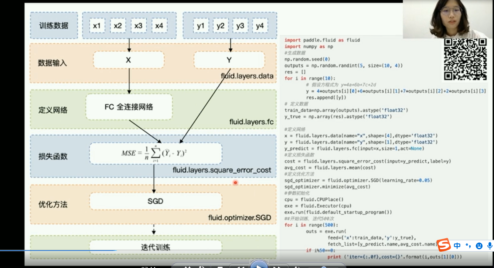Click the SGD box
494x268 pixels.
point(155,201)
